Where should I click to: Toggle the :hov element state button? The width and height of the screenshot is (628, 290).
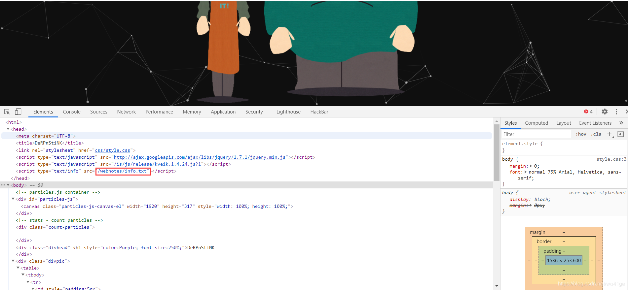point(581,134)
